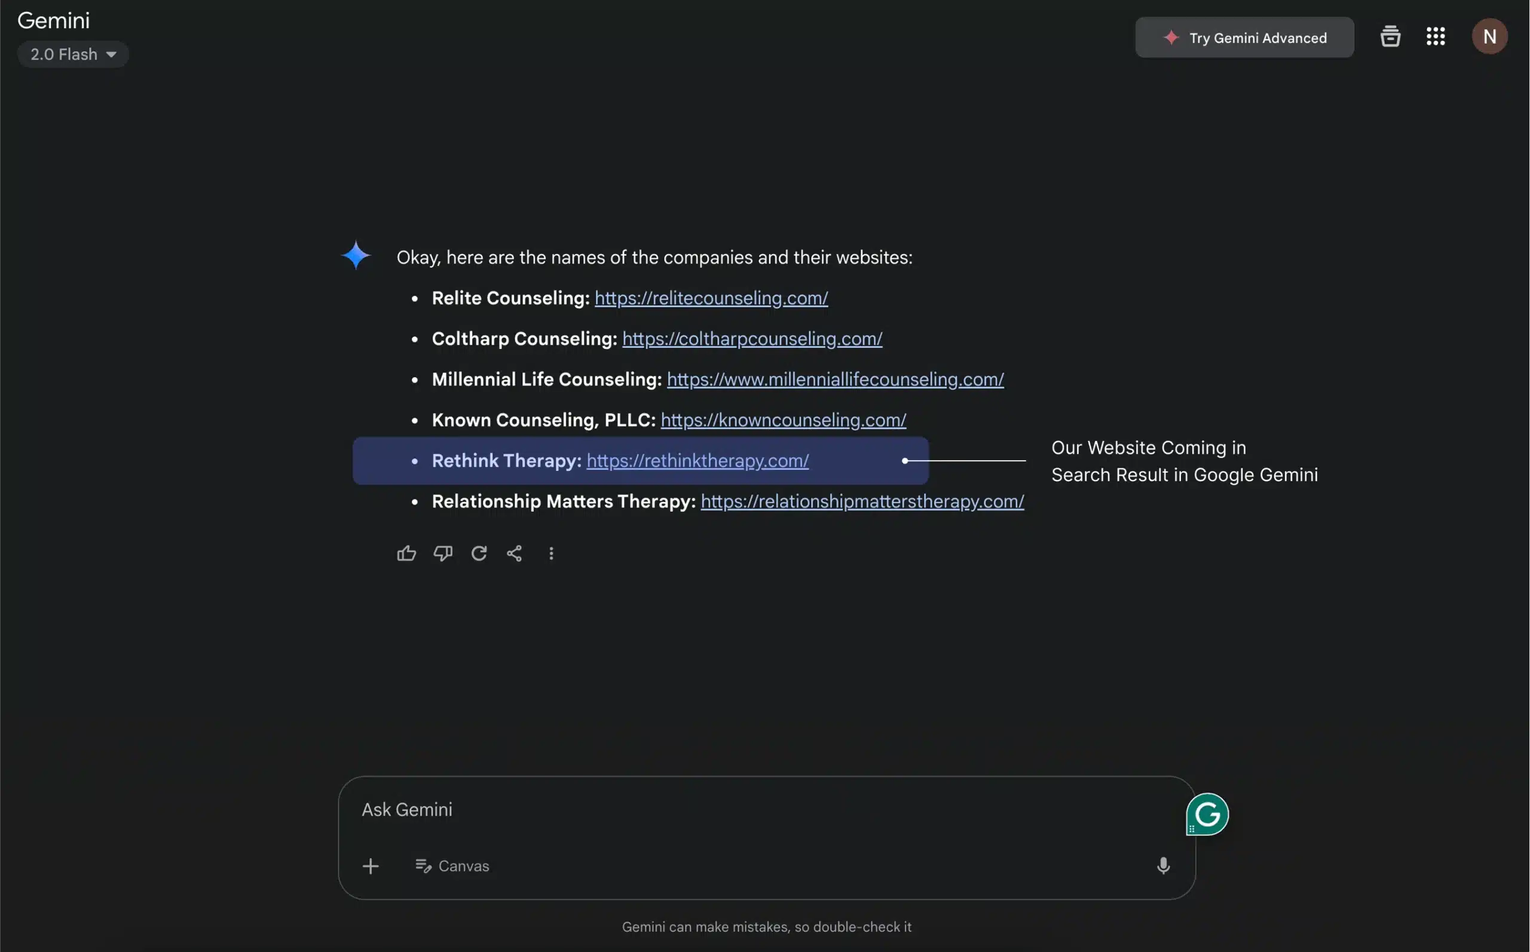
Task: Focus the Ask Gemini input field
Action: 767,810
